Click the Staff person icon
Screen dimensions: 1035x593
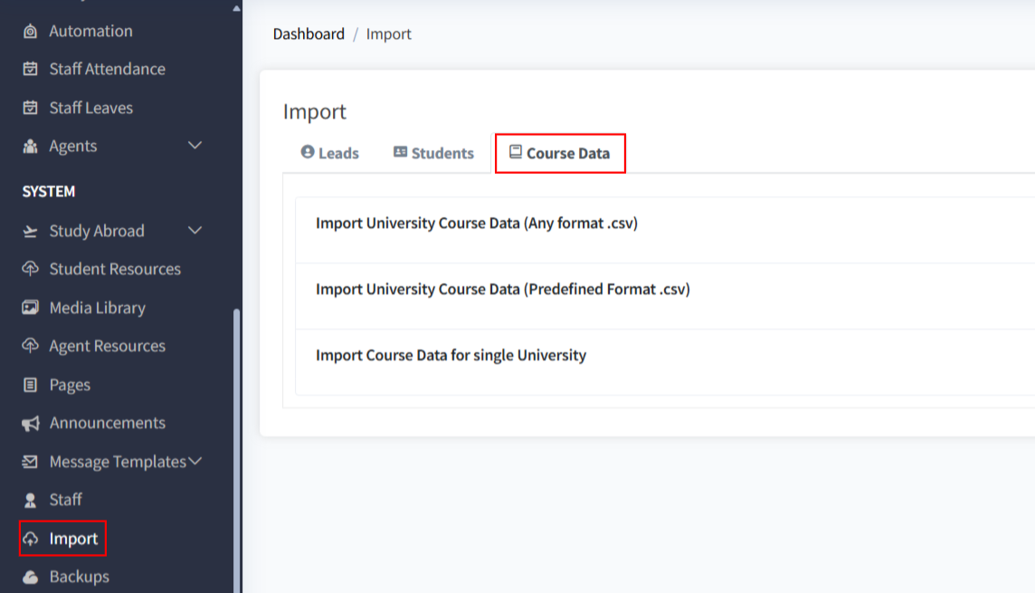pyautogui.click(x=31, y=500)
